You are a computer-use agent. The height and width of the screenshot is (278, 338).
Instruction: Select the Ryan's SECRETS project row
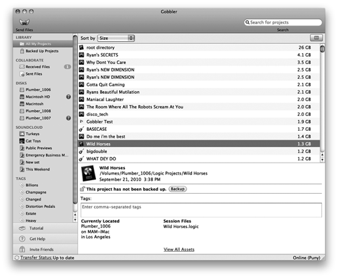[199, 55]
